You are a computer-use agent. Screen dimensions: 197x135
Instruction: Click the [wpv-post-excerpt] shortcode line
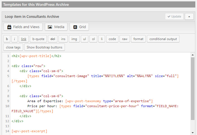pyautogui.click(x=30, y=131)
